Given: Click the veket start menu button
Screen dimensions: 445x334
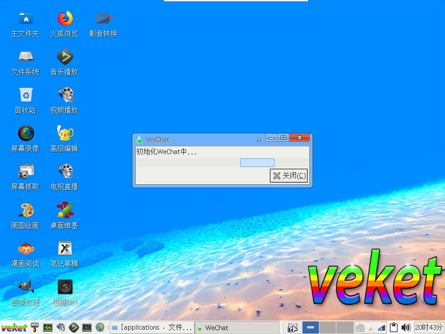Looking at the screenshot, I should (x=14, y=327).
